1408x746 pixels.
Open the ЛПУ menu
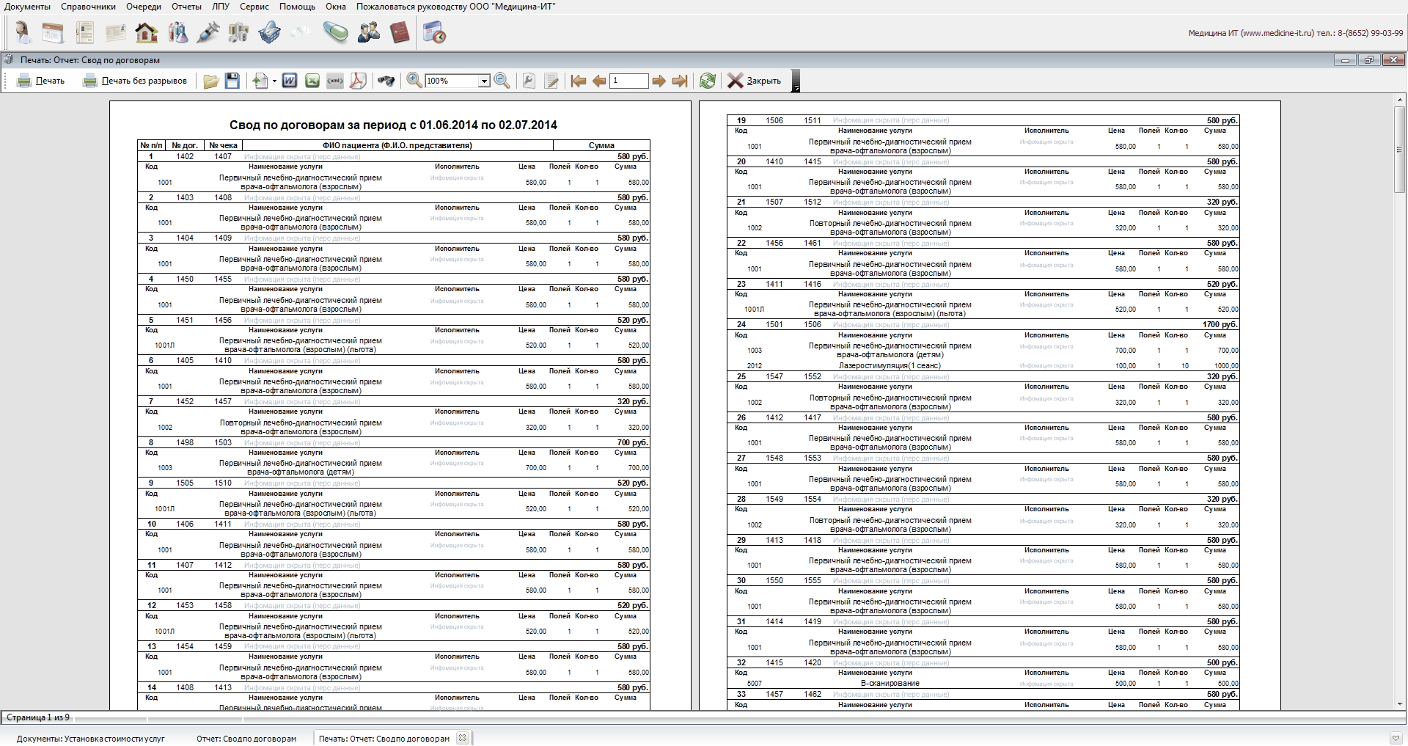[x=221, y=7]
